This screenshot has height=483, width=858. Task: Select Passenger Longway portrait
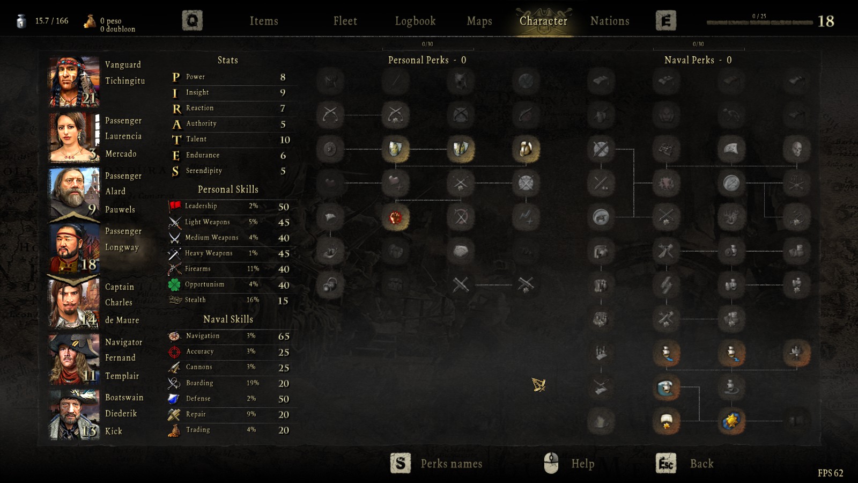pos(75,248)
